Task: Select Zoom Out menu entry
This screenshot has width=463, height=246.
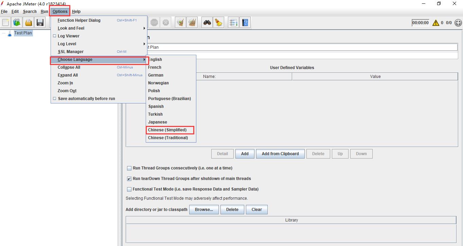Action: 99,91
